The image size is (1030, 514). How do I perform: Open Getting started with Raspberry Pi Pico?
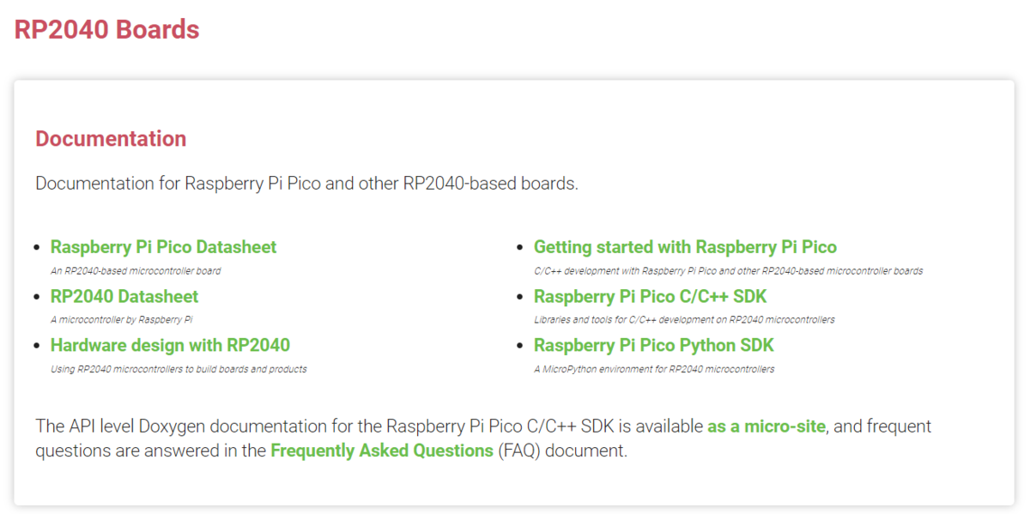click(x=685, y=247)
